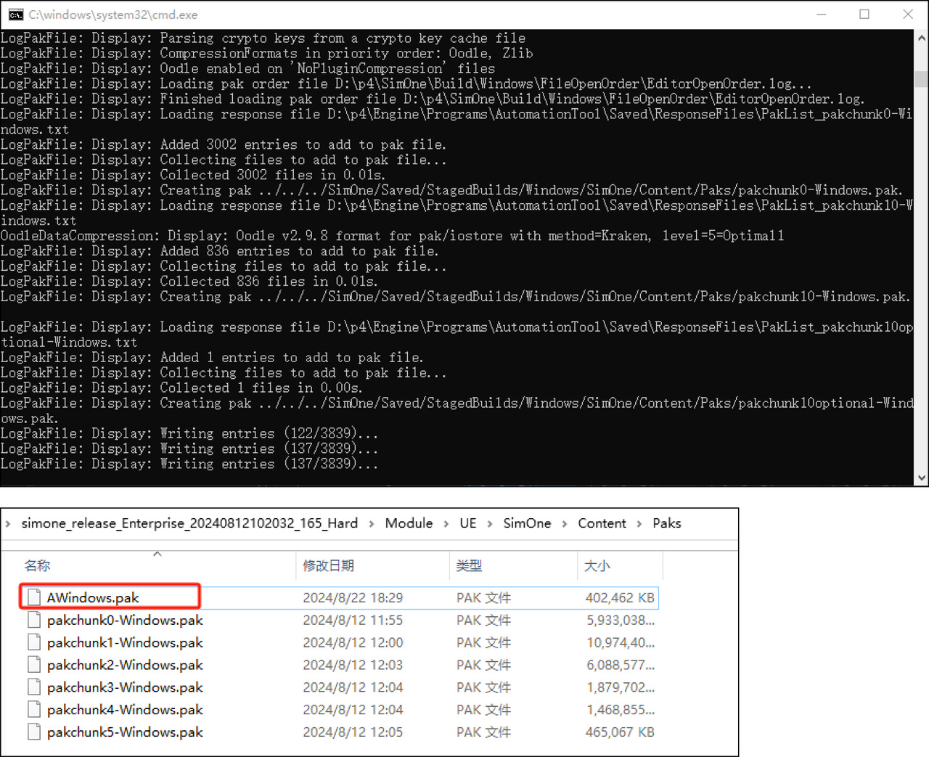Click the file icon of AWindows.pak
The image size is (929, 757).
click(33, 597)
